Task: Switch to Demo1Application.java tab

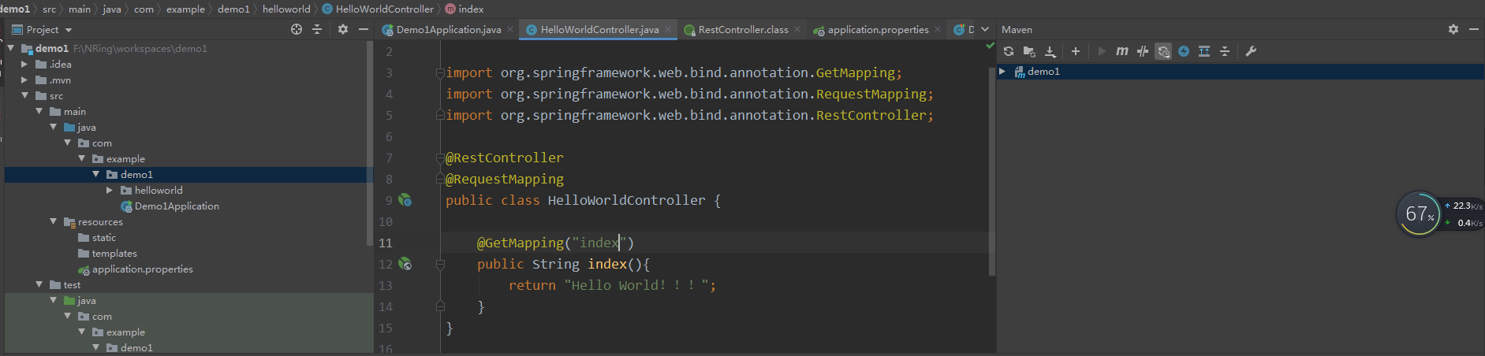Action: click(x=449, y=29)
